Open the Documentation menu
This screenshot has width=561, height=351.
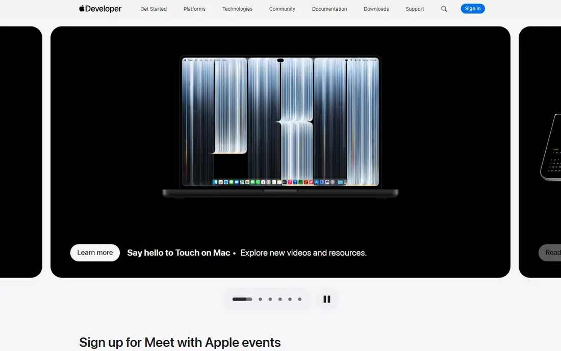coord(329,9)
